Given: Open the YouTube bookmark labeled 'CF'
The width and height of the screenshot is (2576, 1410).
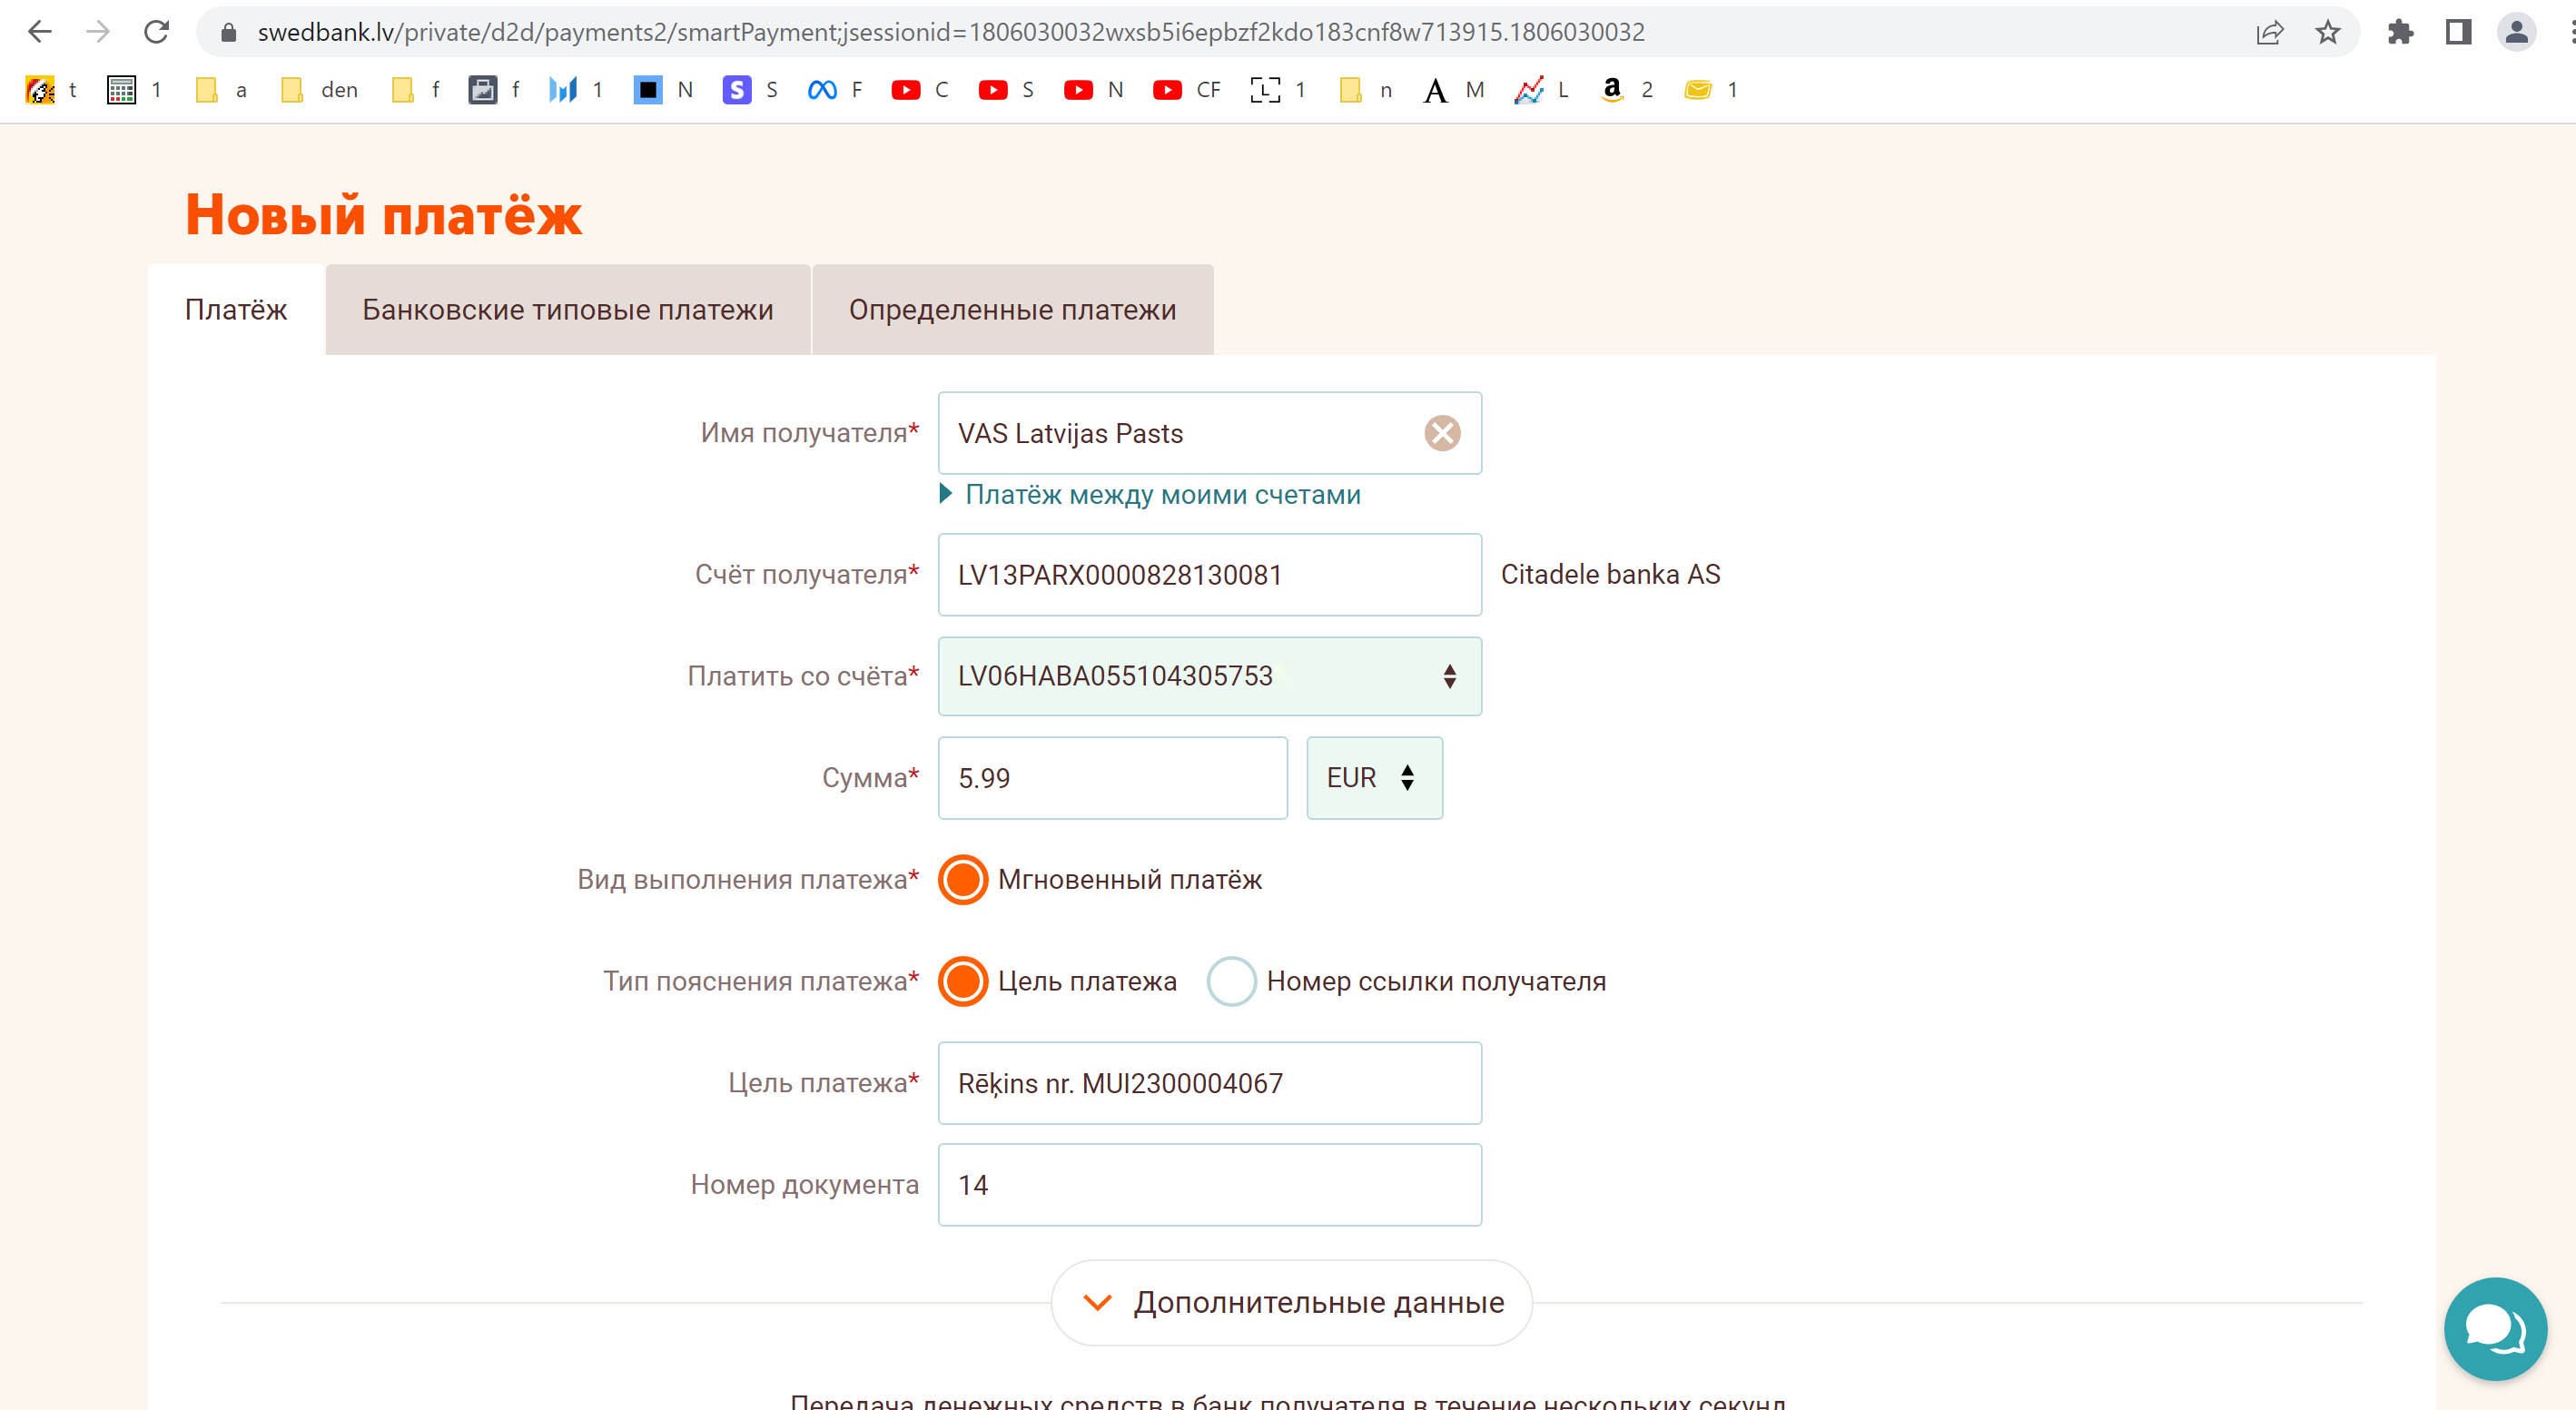Looking at the screenshot, I should pyautogui.click(x=1187, y=90).
